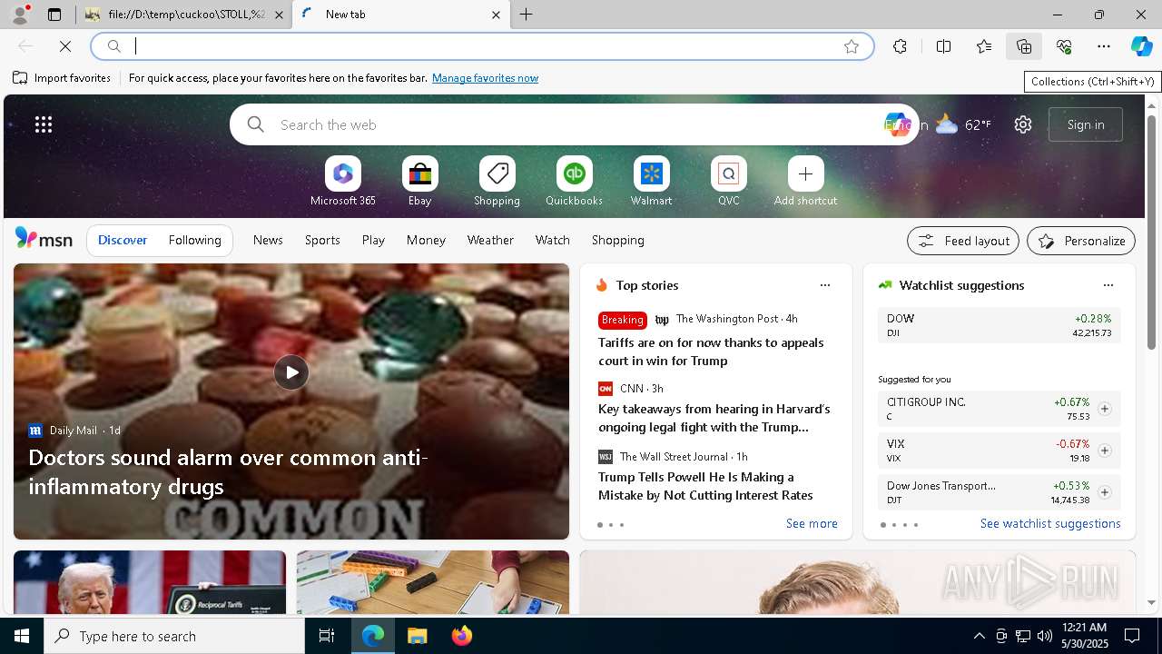1162x654 pixels.
Task: Close the file://D:/temp/cuckoo tab
Action: (x=279, y=15)
